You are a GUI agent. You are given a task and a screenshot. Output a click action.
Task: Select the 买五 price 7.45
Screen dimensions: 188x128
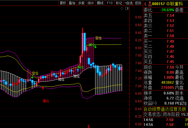point(170,62)
